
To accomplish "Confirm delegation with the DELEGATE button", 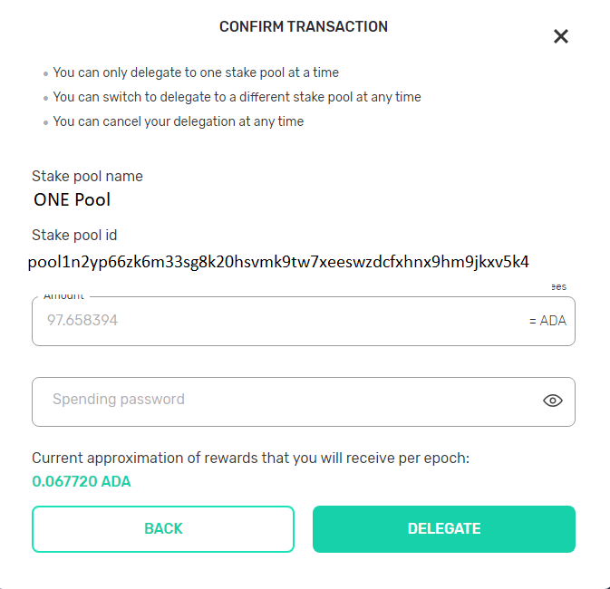I will 444,528.
